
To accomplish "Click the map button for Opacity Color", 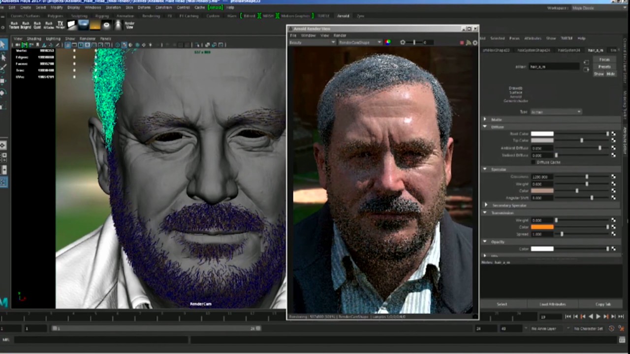I will click(x=613, y=249).
